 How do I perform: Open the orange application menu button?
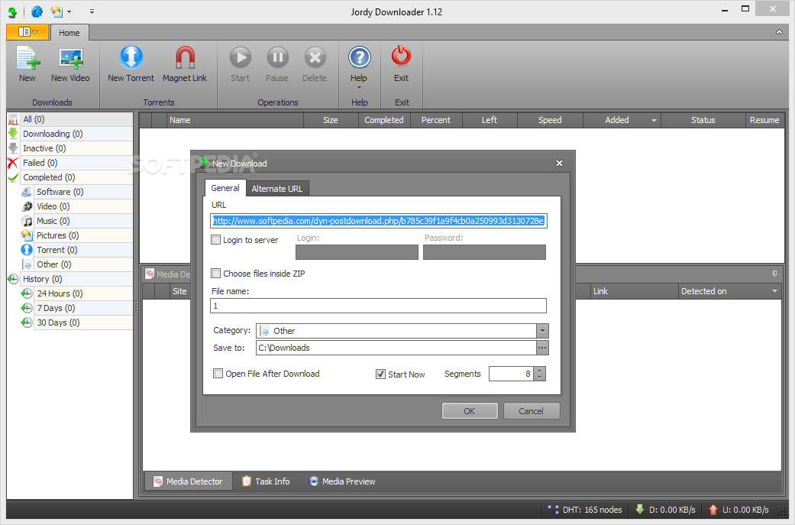tap(27, 32)
